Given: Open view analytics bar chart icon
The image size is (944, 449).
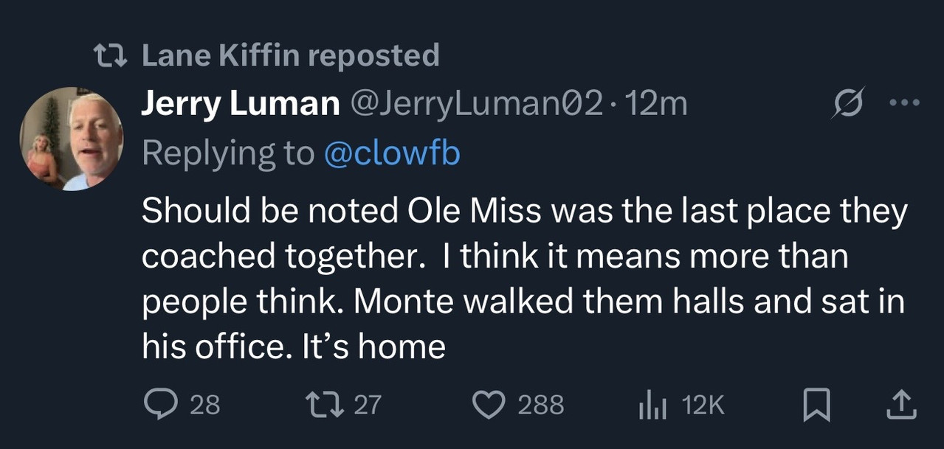Looking at the screenshot, I should coord(653,404).
